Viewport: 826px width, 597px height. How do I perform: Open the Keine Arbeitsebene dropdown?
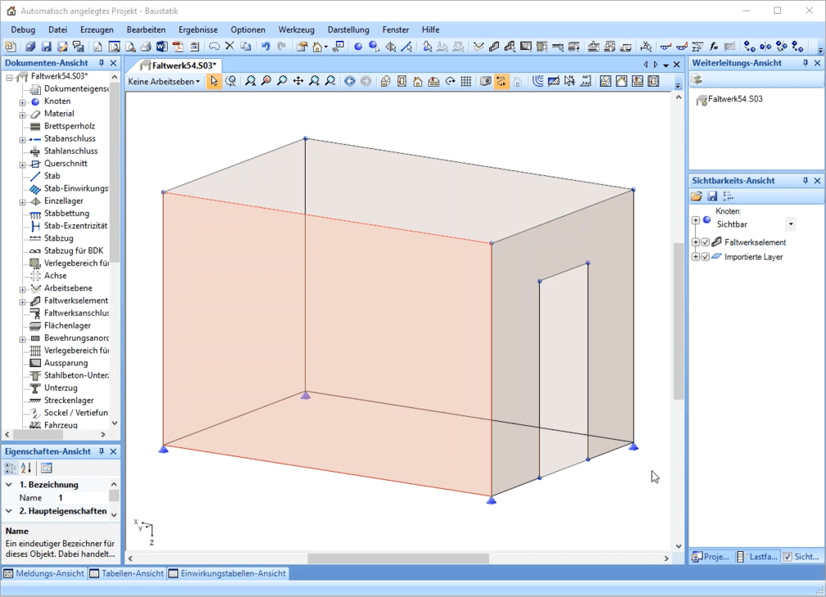click(164, 81)
